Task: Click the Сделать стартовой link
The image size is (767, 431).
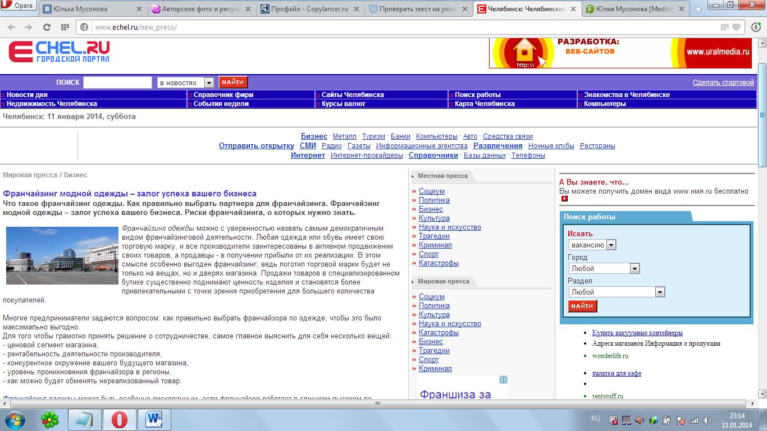Action: pos(723,82)
